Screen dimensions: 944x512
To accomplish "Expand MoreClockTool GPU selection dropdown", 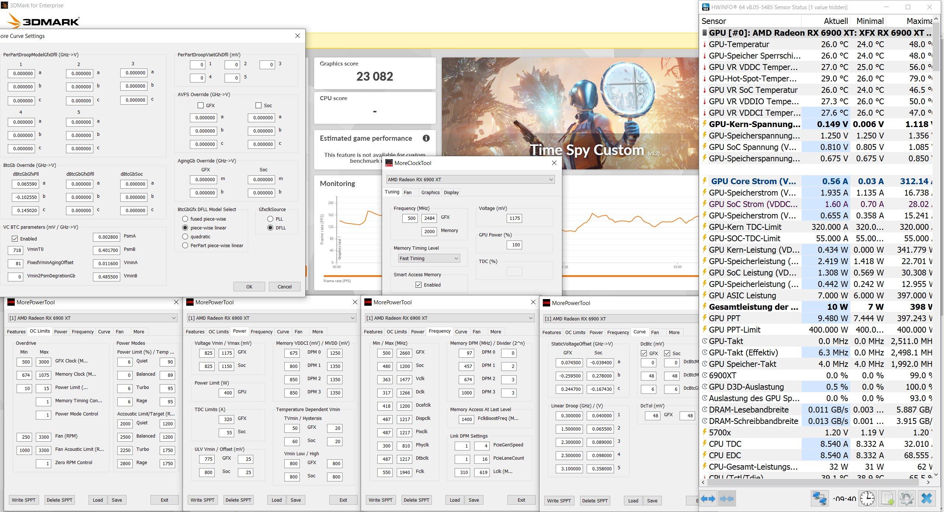I will coord(470,179).
